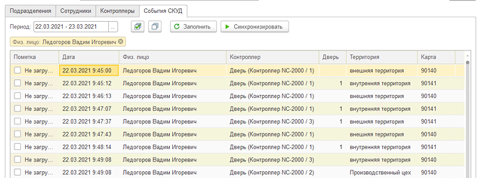Sort by the Карта column header
Image resolution: width=478 pixels, height=178 pixels.
pyautogui.click(x=436, y=57)
